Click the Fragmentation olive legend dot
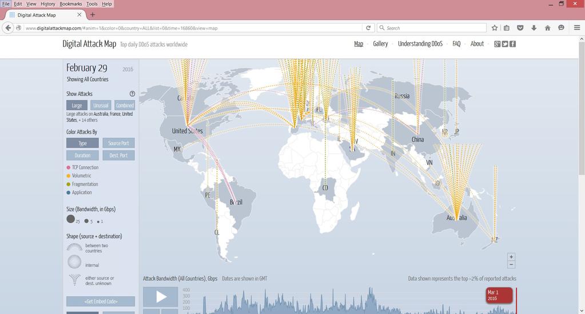This screenshot has height=314, width=585. [x=68, y=184]
